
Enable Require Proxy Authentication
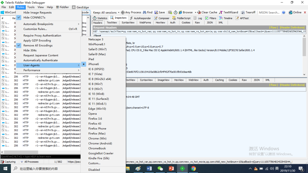coord(49,36)
